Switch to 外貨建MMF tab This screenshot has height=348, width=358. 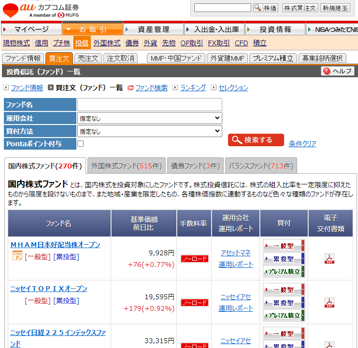[227, 58]
